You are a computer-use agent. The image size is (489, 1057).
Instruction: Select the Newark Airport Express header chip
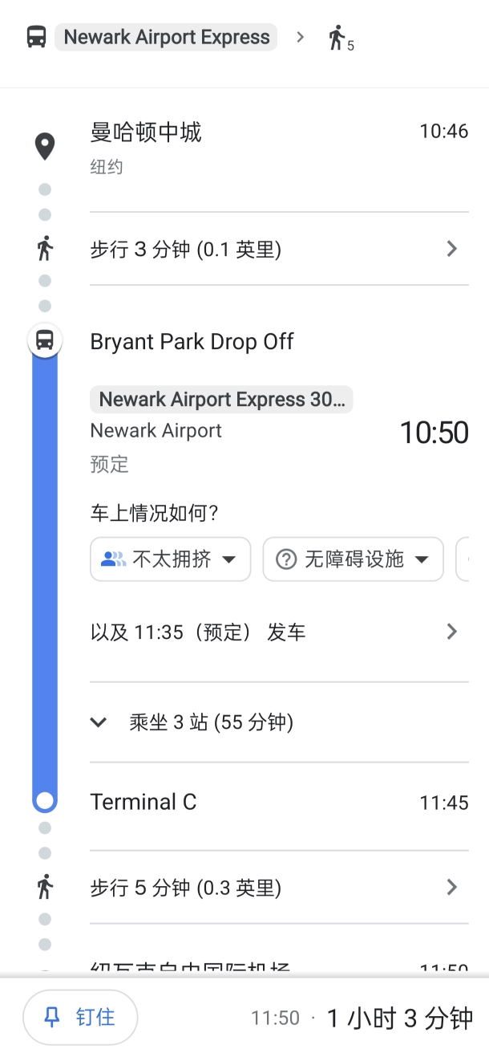click(166, 37)
